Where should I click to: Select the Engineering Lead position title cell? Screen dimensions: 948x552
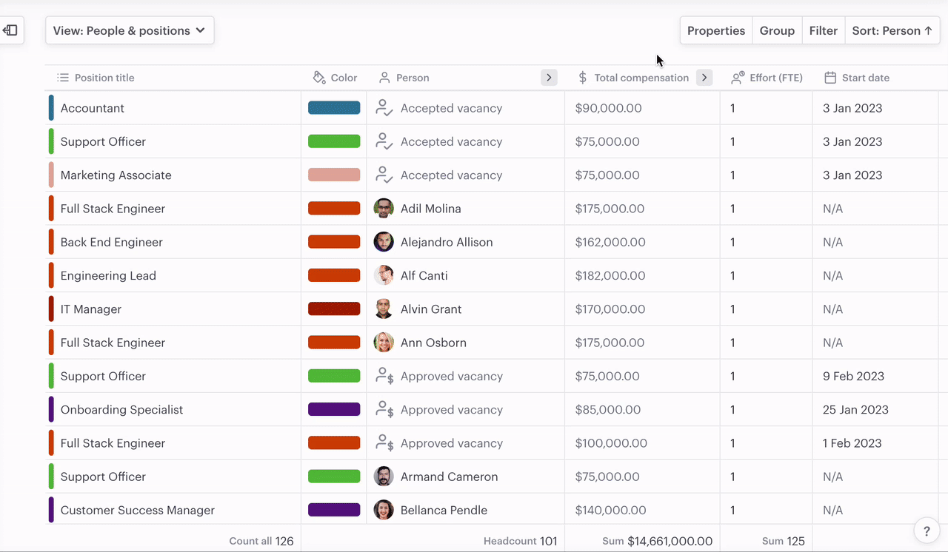coord(108,276)
